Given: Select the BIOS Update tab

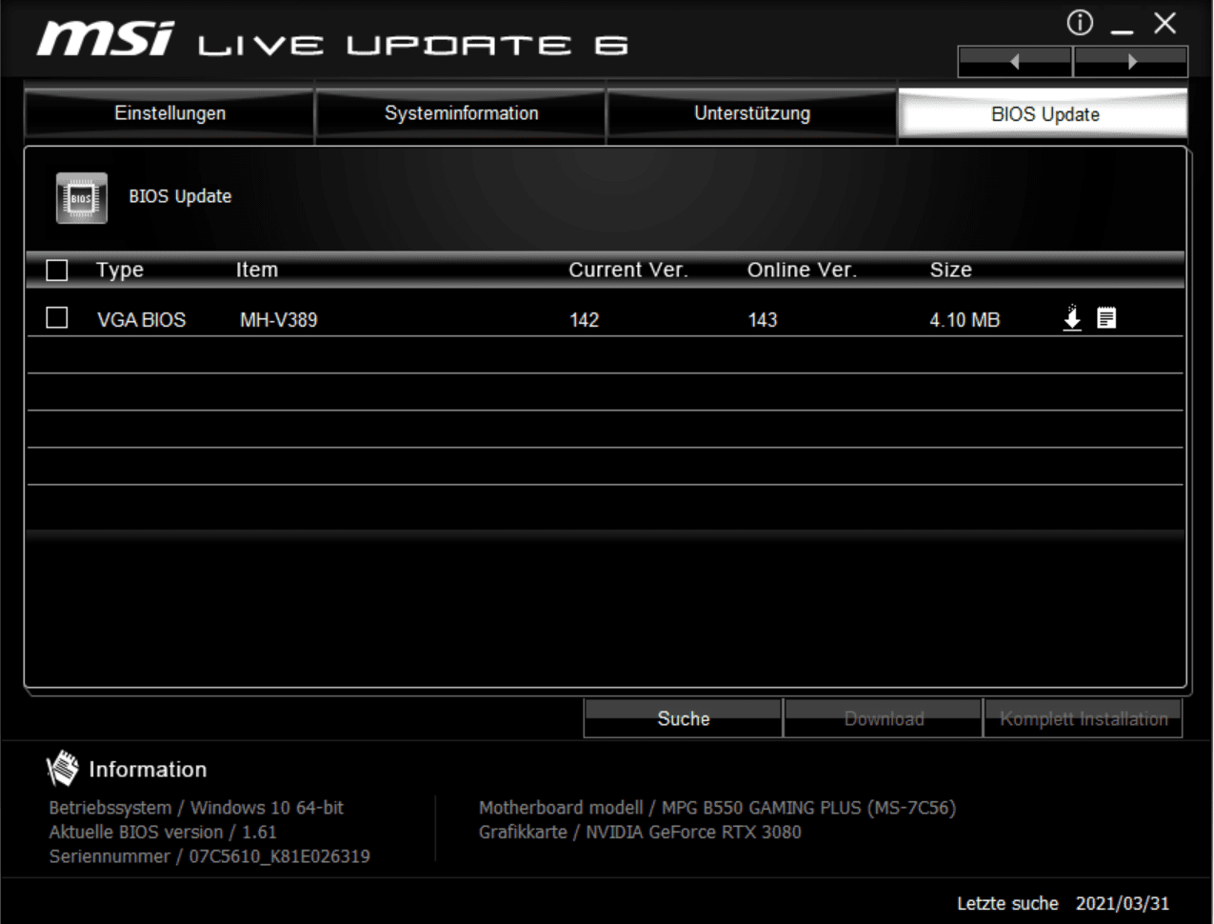Looking at the screenshot, I should click(1044, 114).
